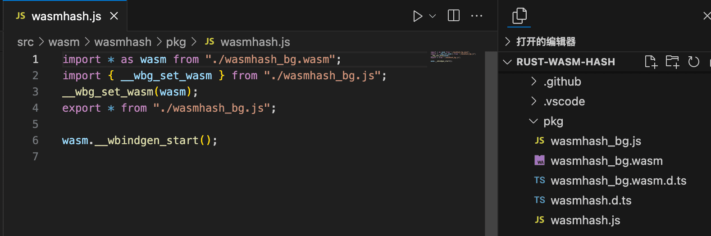Click the src breadcrumb segment
This screenshot has height=236, width=711.
(x=25, y=42)
